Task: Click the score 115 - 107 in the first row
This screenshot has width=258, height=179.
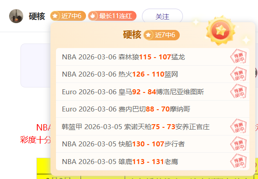Action: point(155,57)
